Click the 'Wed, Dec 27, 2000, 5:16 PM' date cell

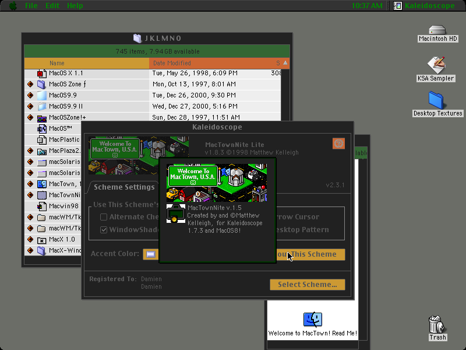pos(195,106)
